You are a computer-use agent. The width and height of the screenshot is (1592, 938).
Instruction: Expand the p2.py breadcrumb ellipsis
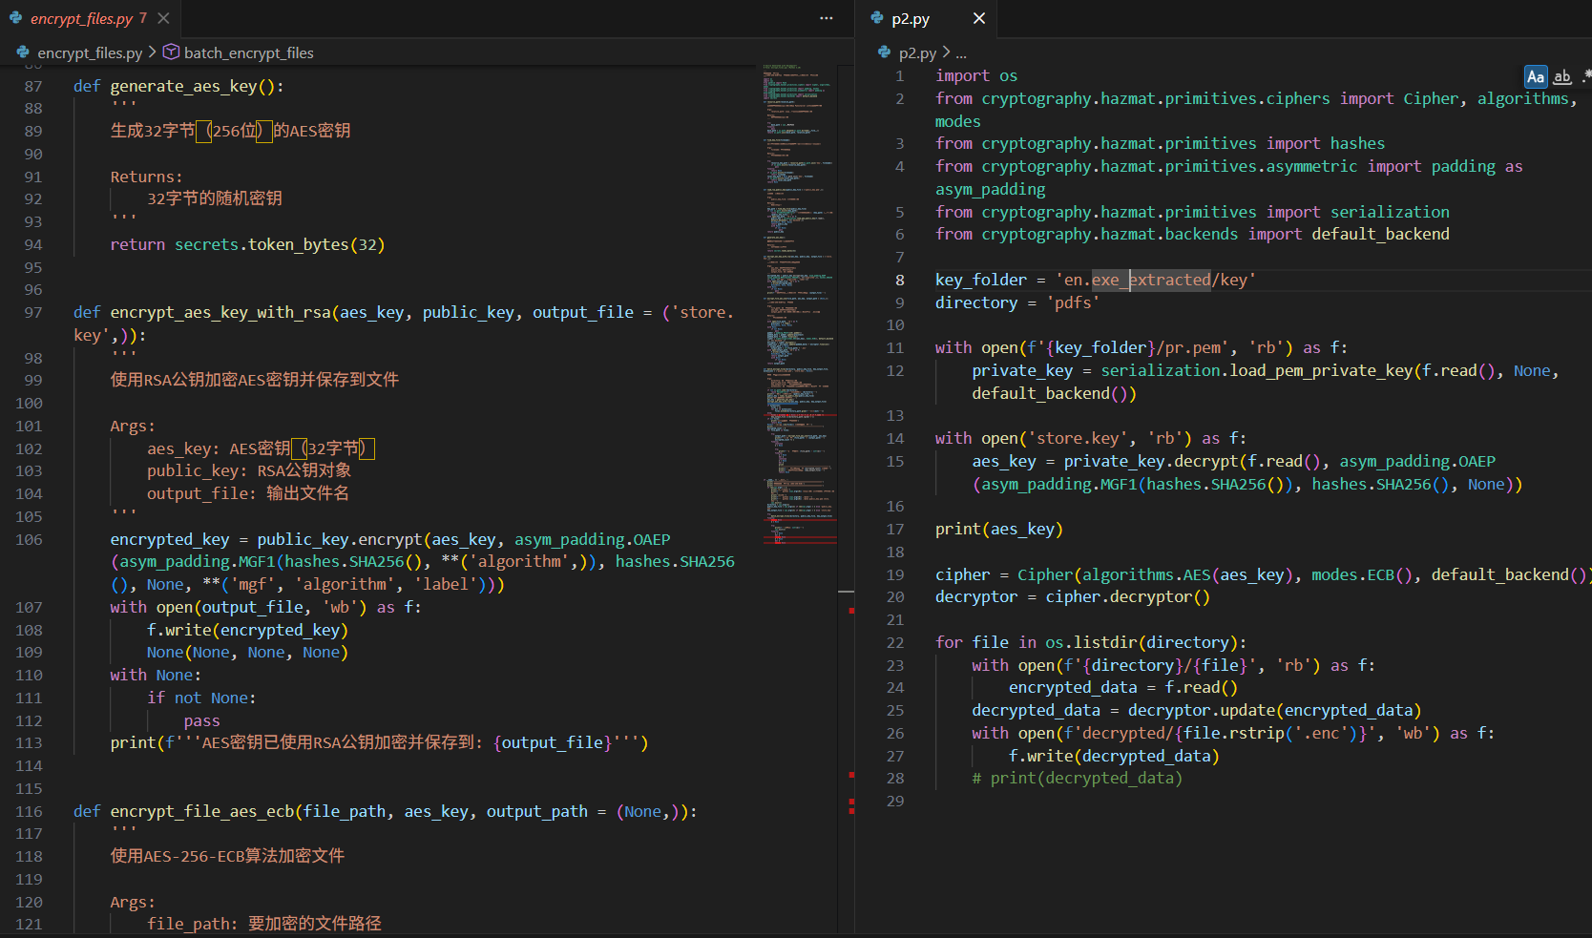(961, 53)
